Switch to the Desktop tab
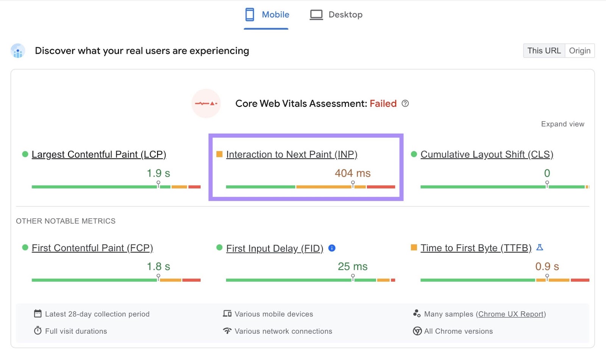 tap(345, 14)
